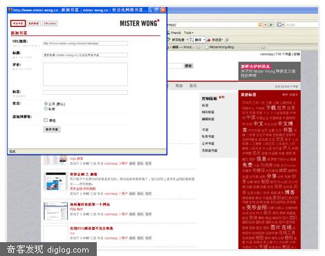Click the '图片' tag in tag cloud
The width and height of the screenshot is (325, 256).
[275, 228]
